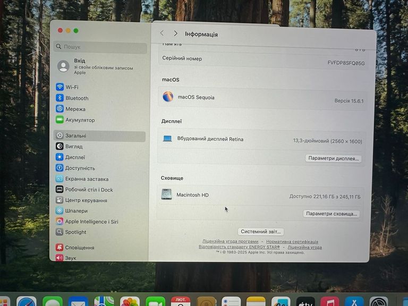Screen dimensions: 408x306
Task: Open Нормативна сертифікація link
Action: (292, 242)
